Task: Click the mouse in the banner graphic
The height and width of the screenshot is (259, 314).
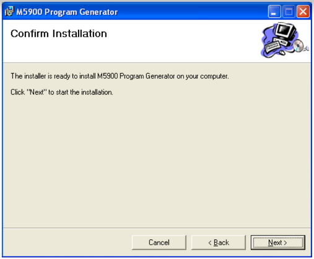Action: [282, 53]
